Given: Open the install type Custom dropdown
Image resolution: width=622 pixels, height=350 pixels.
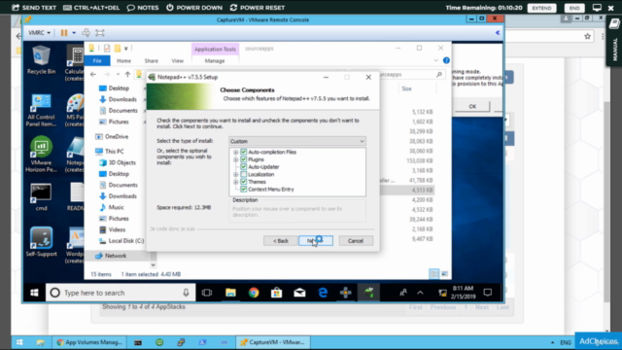Looking at the screenshot, I should pos(297,141).
